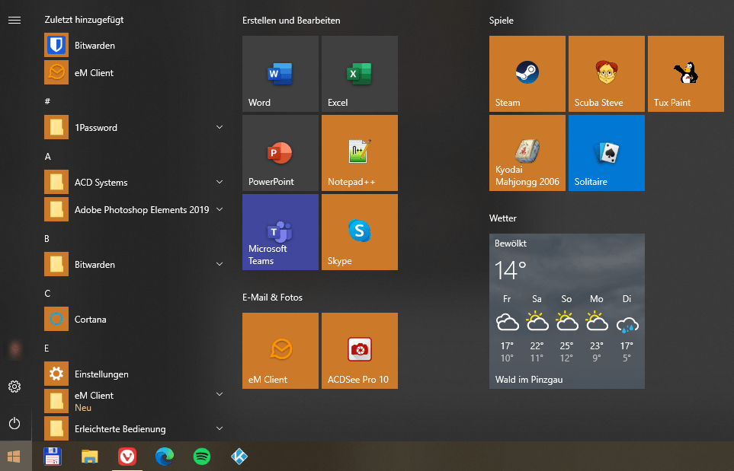The height and width of the screenshot is (471, 734).
Task: Launch Microsoft Edge from the taskbar
Action: [x=165, y=456]
